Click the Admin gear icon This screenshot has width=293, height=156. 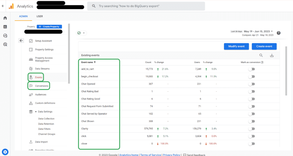(x=5, y=152)
